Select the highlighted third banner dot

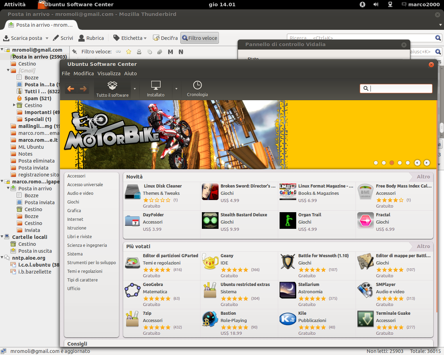click(392, 163)
